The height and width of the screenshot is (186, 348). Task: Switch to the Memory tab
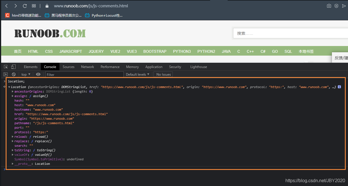pyautogui.click(x=133, y=67)
